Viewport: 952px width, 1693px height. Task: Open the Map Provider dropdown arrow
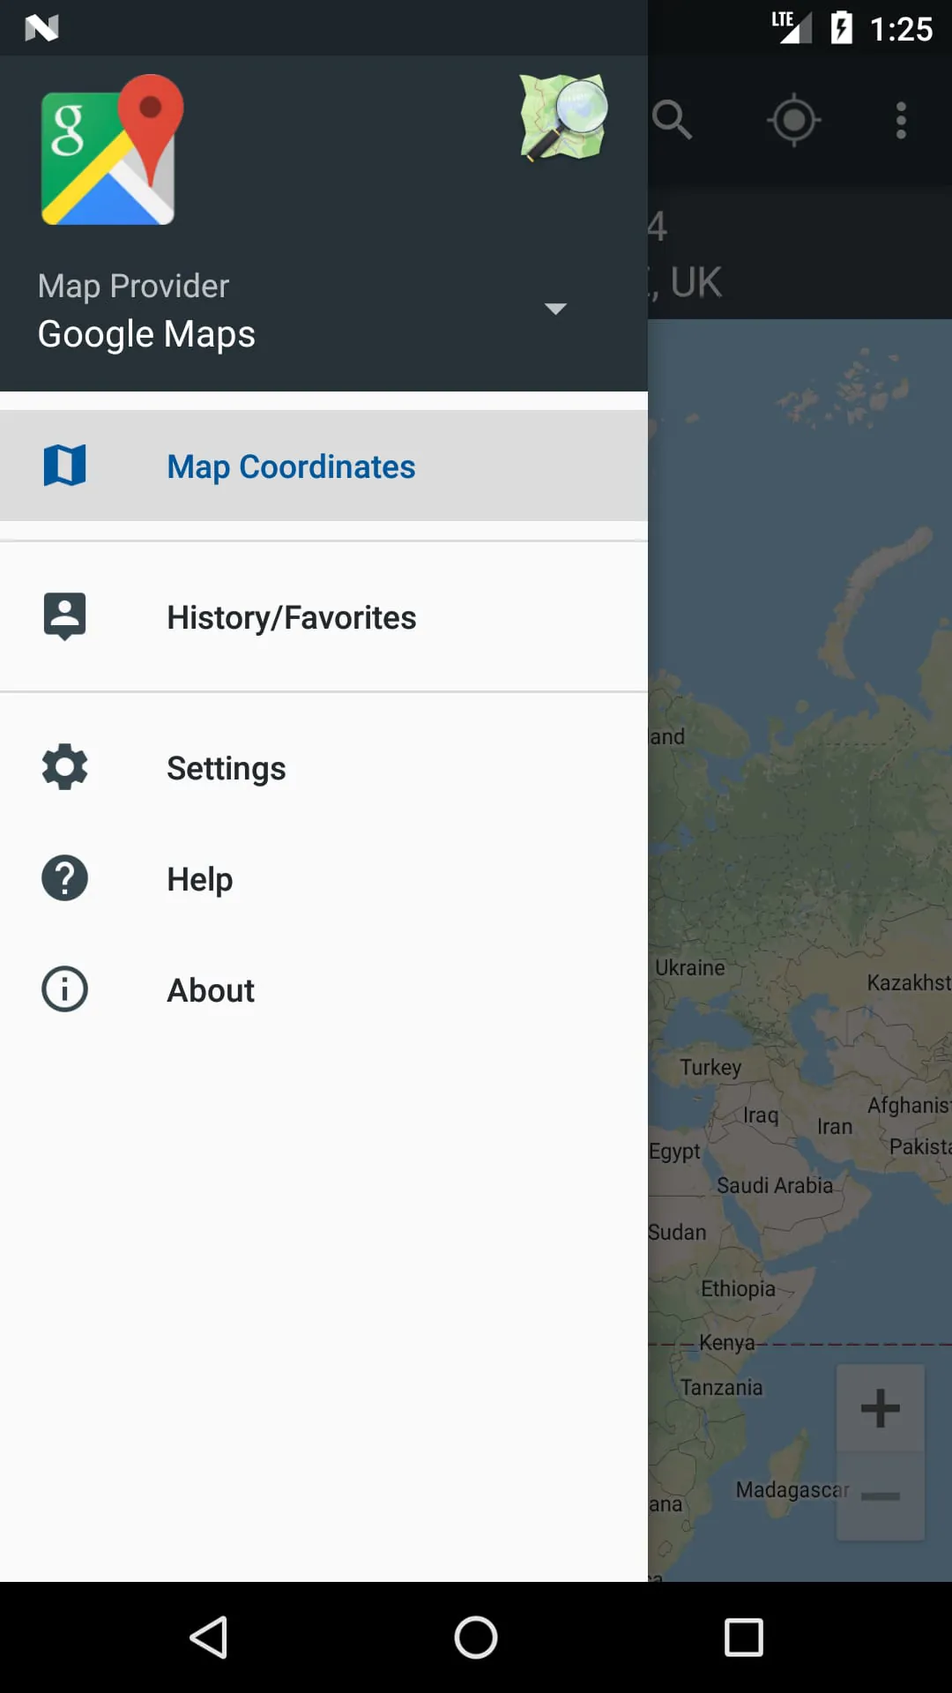tap(555, 309)
